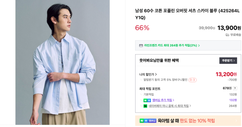
Task: Click the D-3 badge
Action: (x=192, y=80)
